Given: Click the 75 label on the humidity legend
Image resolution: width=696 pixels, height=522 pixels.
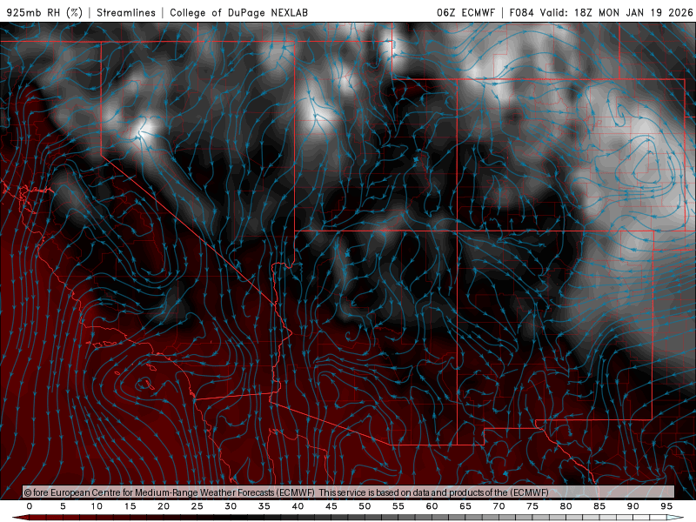Looking at the screenshot, I should click(532, 506).
